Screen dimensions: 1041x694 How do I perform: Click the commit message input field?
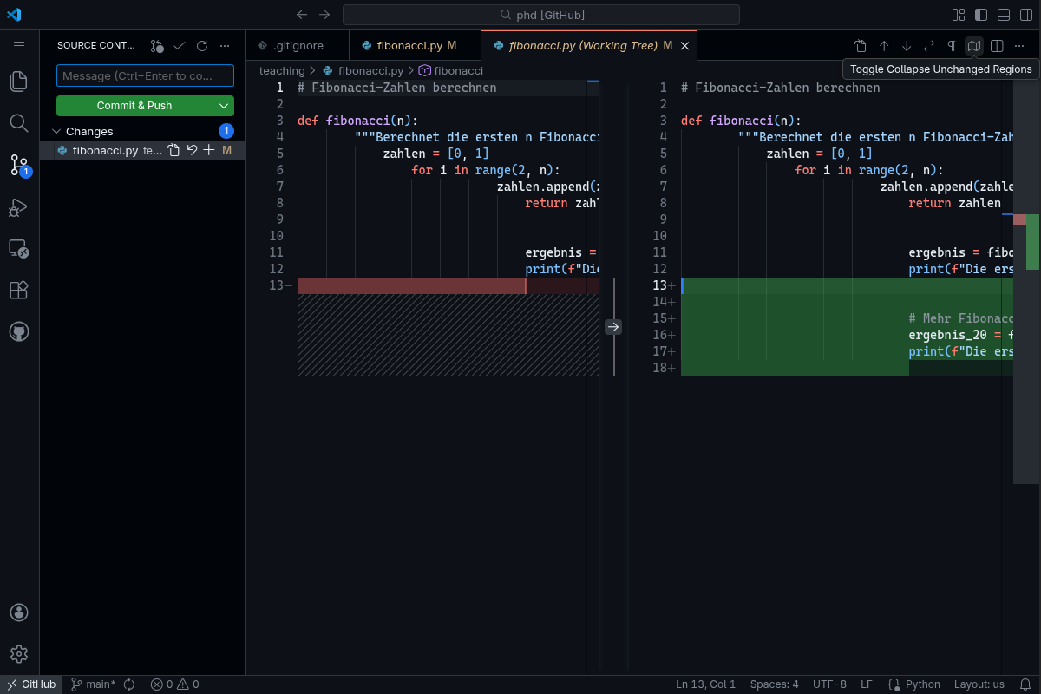[145, 76]
